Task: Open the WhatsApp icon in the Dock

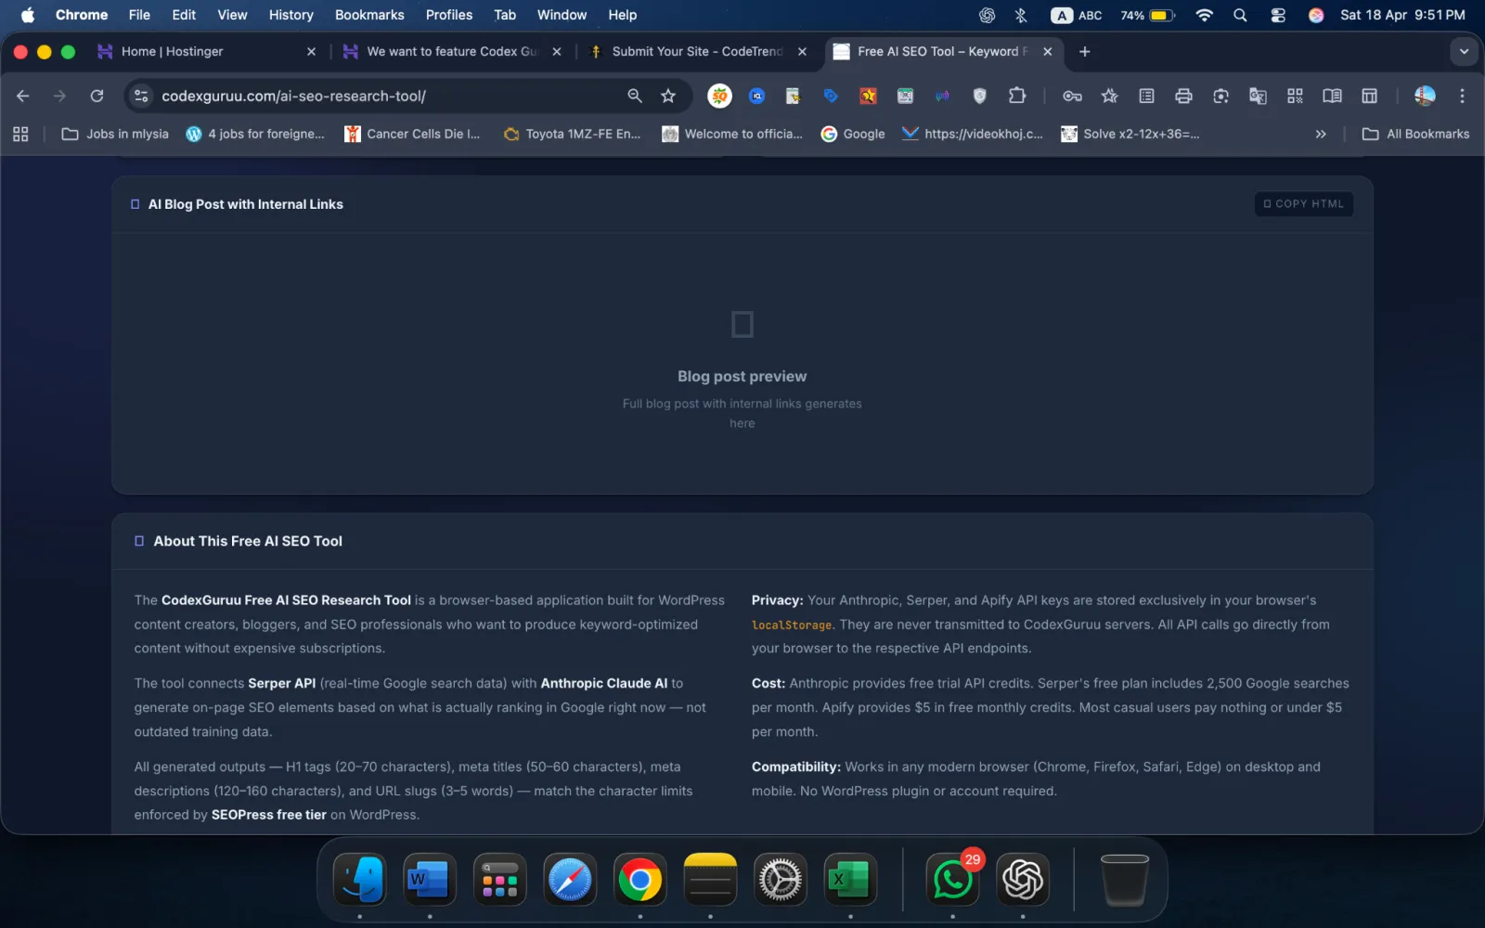Action: [x=952, y=880]
